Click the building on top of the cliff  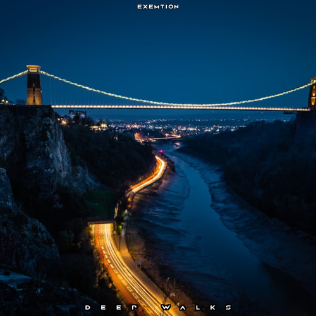click(78, 115)
